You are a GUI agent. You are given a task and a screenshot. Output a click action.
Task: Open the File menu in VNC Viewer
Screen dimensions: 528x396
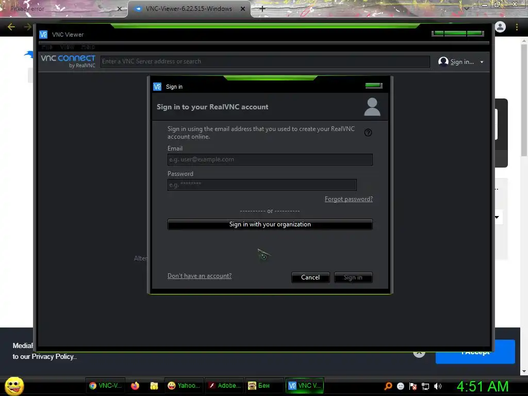(x=47, y=47)
